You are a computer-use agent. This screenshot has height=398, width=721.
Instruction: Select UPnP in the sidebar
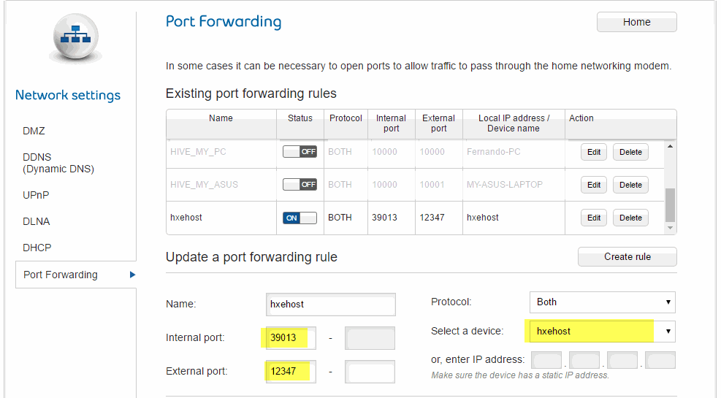point(36,195)
